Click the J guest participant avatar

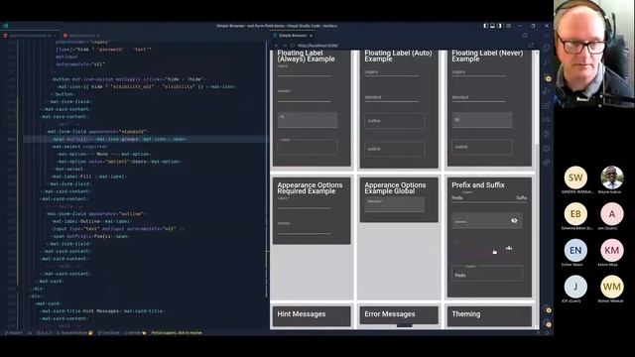[x=575, y=287]
